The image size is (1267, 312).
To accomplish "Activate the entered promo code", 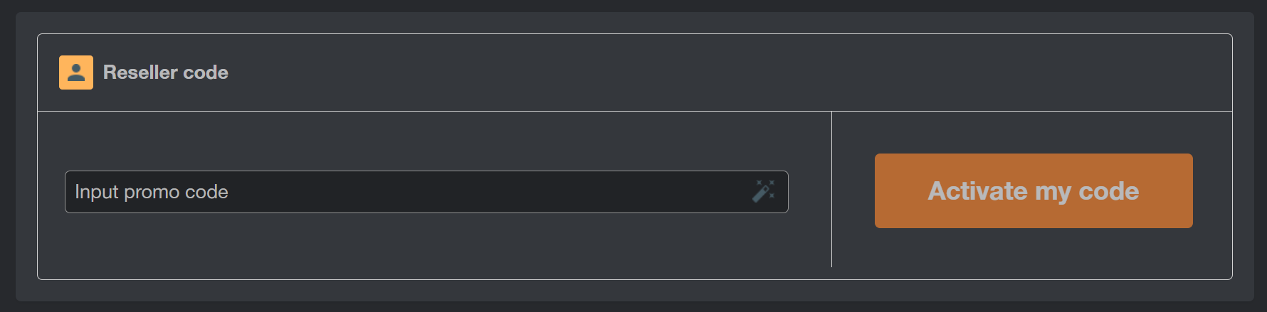I will tap(1034, 190).
